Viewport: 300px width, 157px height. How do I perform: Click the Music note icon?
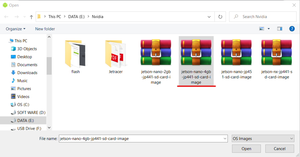[13, 80]
